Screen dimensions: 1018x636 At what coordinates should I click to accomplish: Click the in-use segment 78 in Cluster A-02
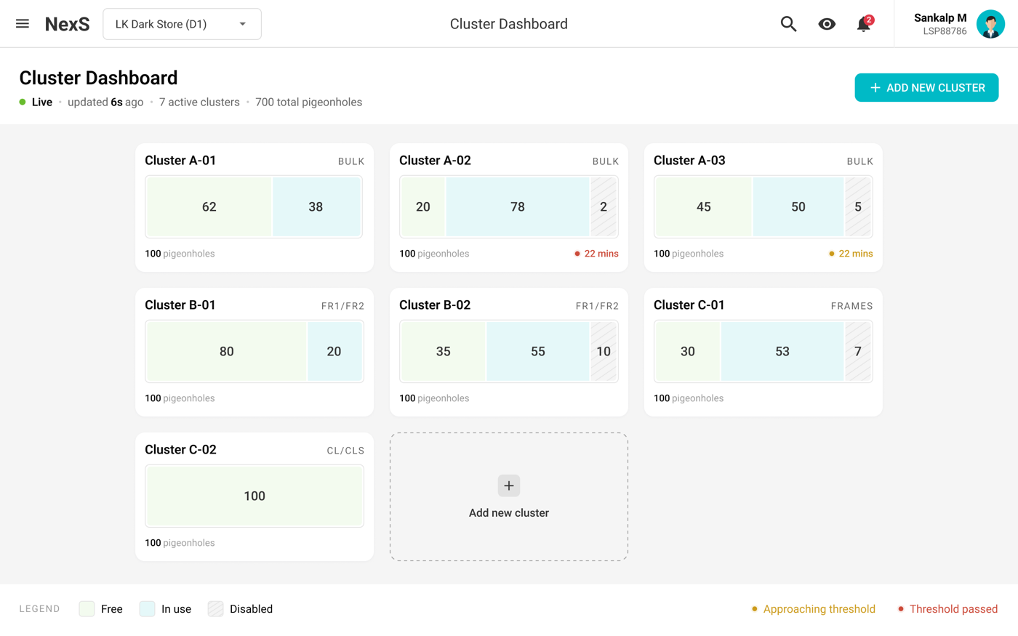(517, 206)
